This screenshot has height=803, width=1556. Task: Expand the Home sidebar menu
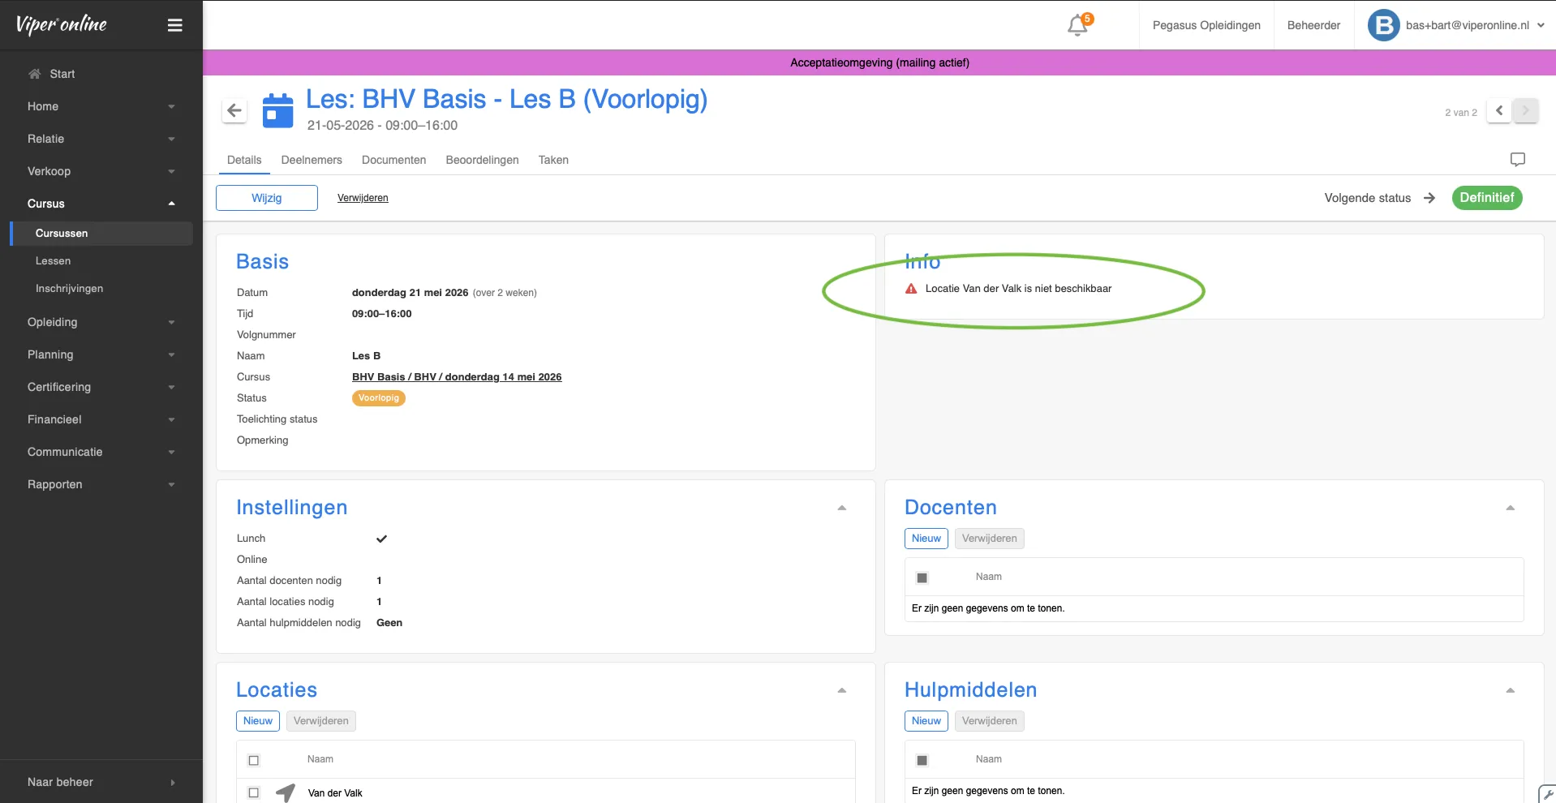101,106
